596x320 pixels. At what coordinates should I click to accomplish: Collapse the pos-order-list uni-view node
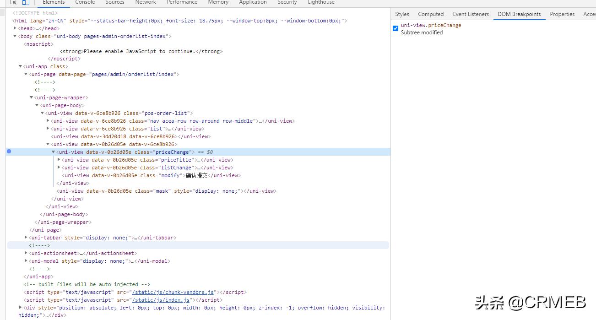pyautogui.click(x=43, y=113)
